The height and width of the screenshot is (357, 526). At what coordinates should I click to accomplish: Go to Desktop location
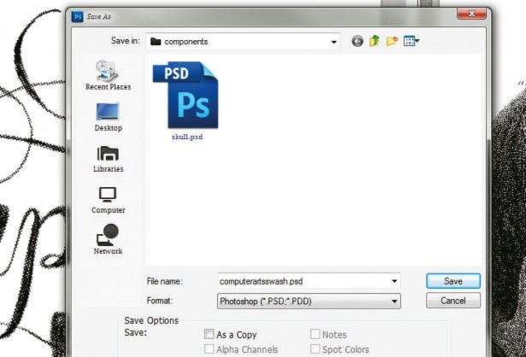[108, 117]
